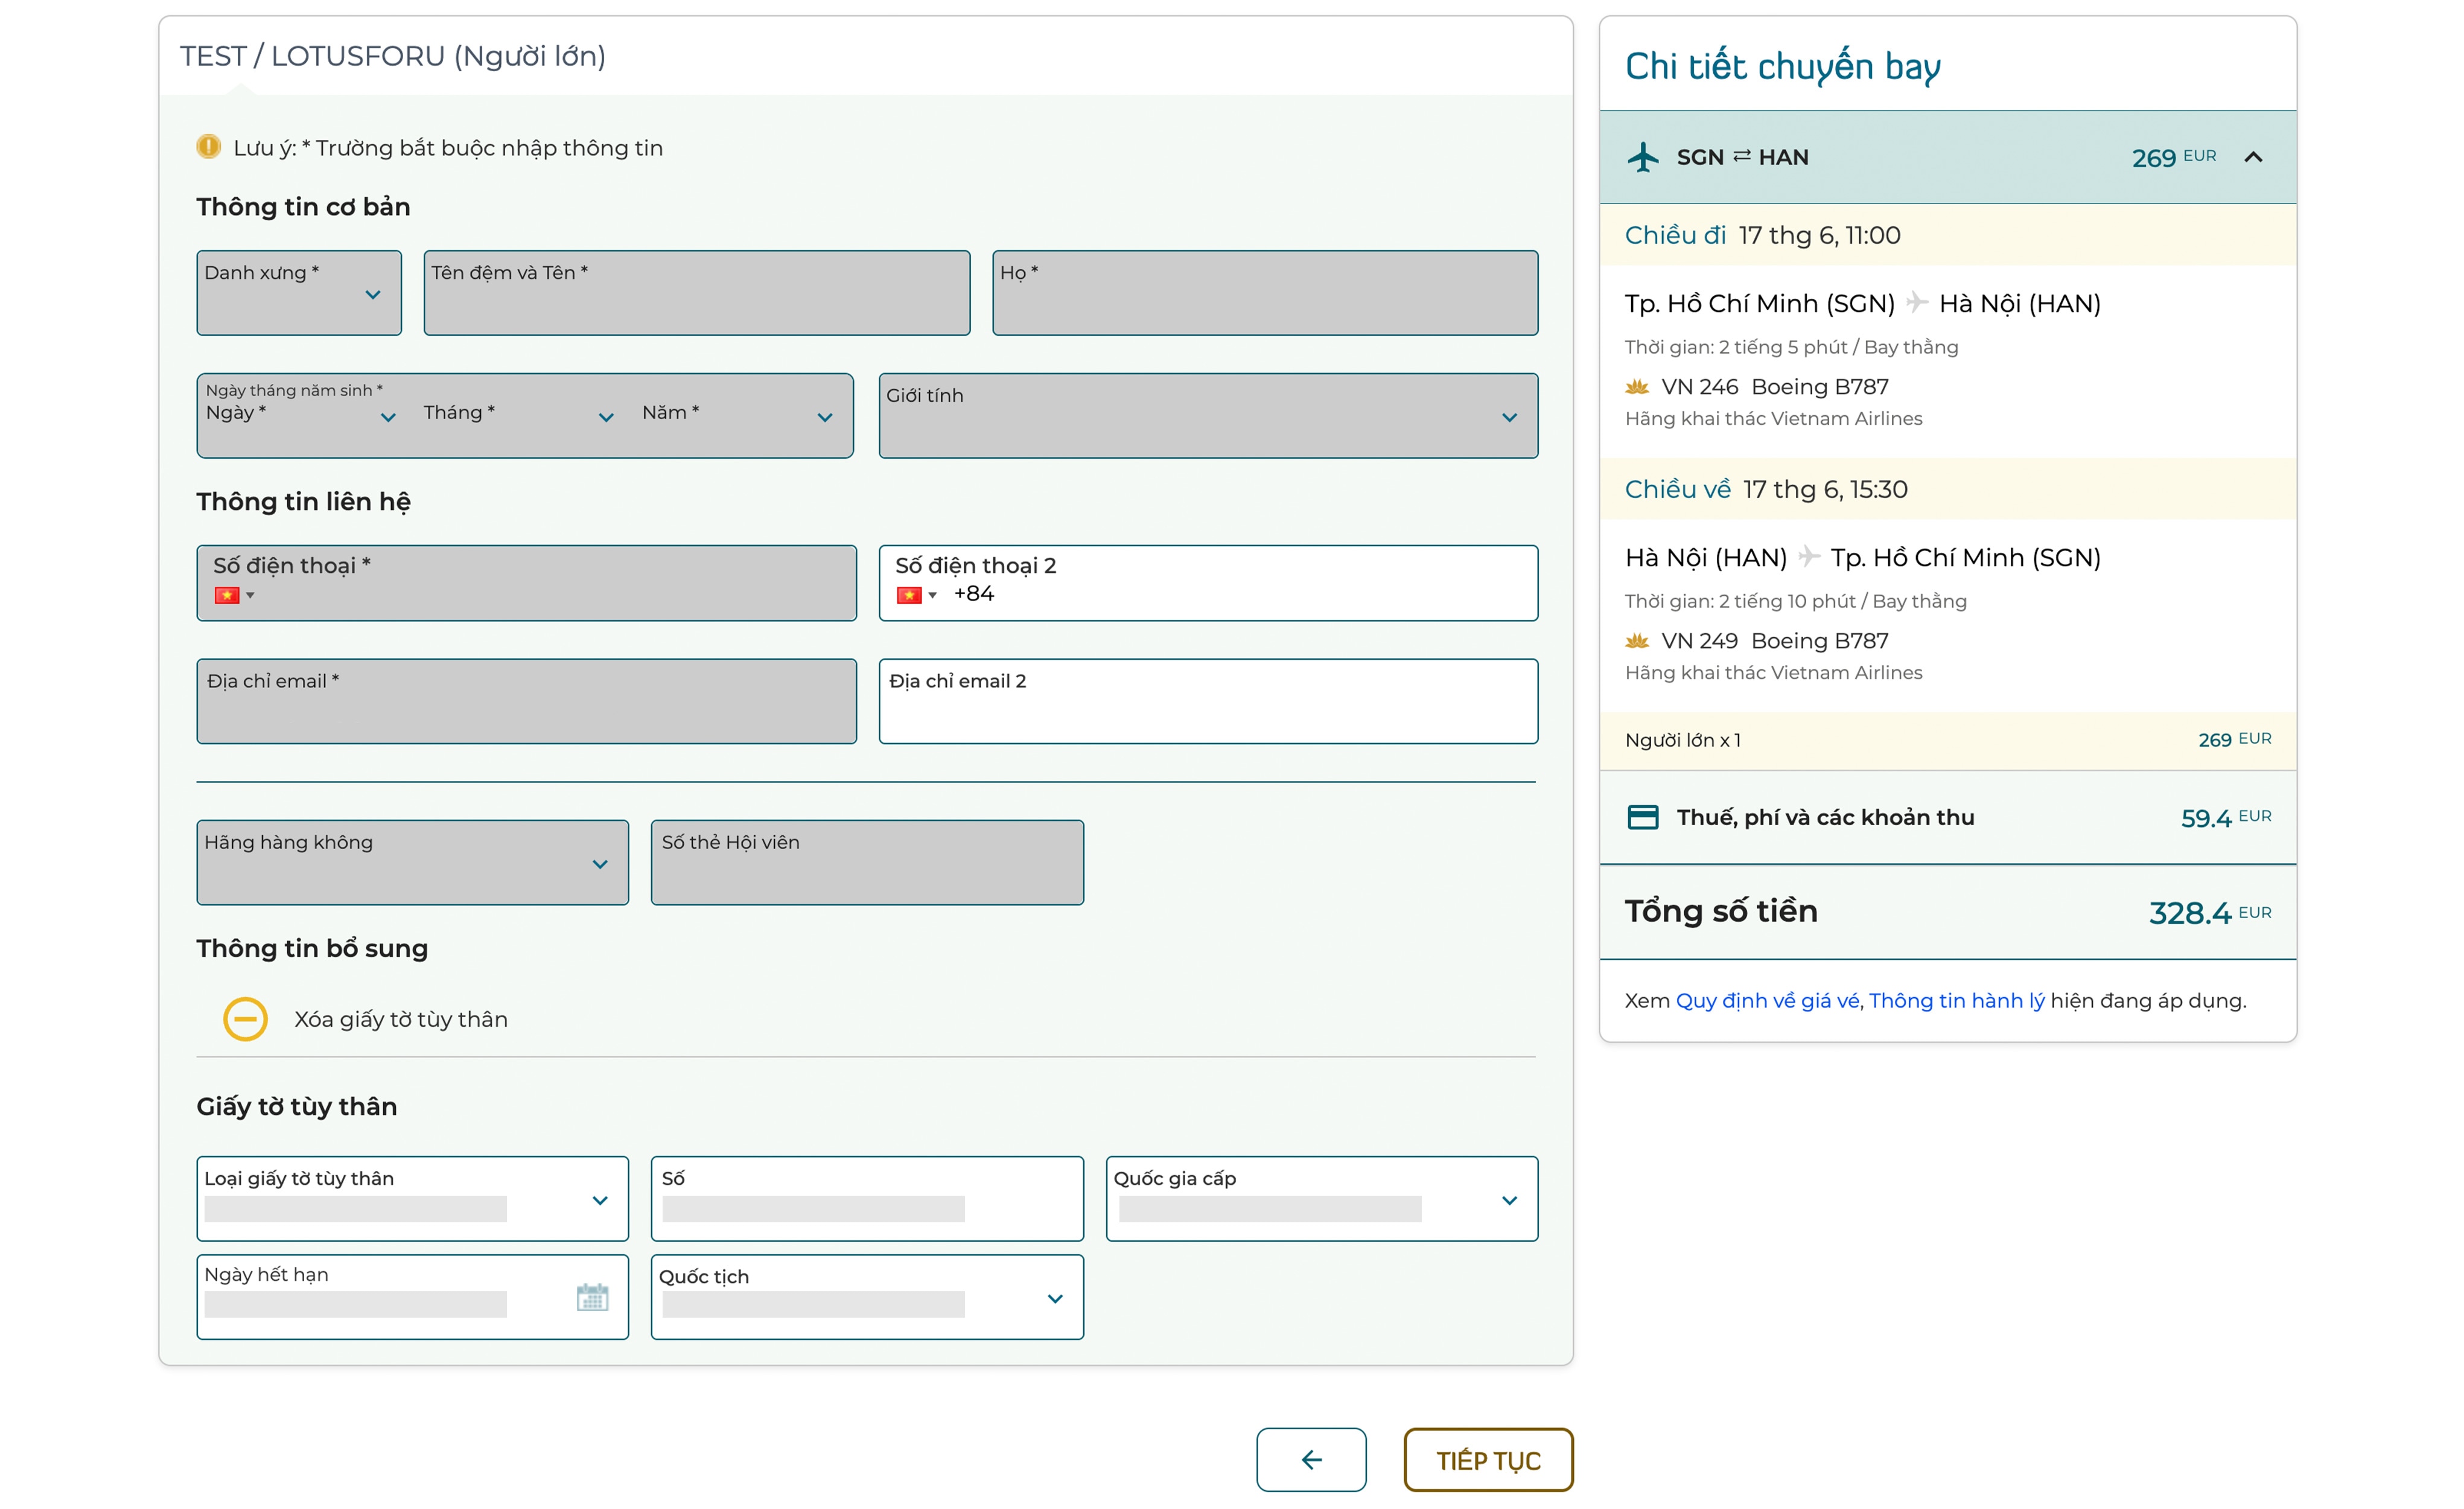This screenshot has width=2464, height=1509.
Task: Open the calendar icon in Ngày hết hạn
Action: point(592,1297)
